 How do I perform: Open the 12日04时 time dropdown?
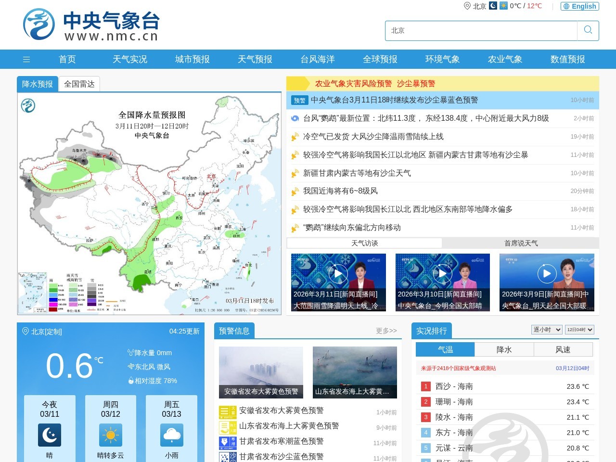(x=579, y=330)
